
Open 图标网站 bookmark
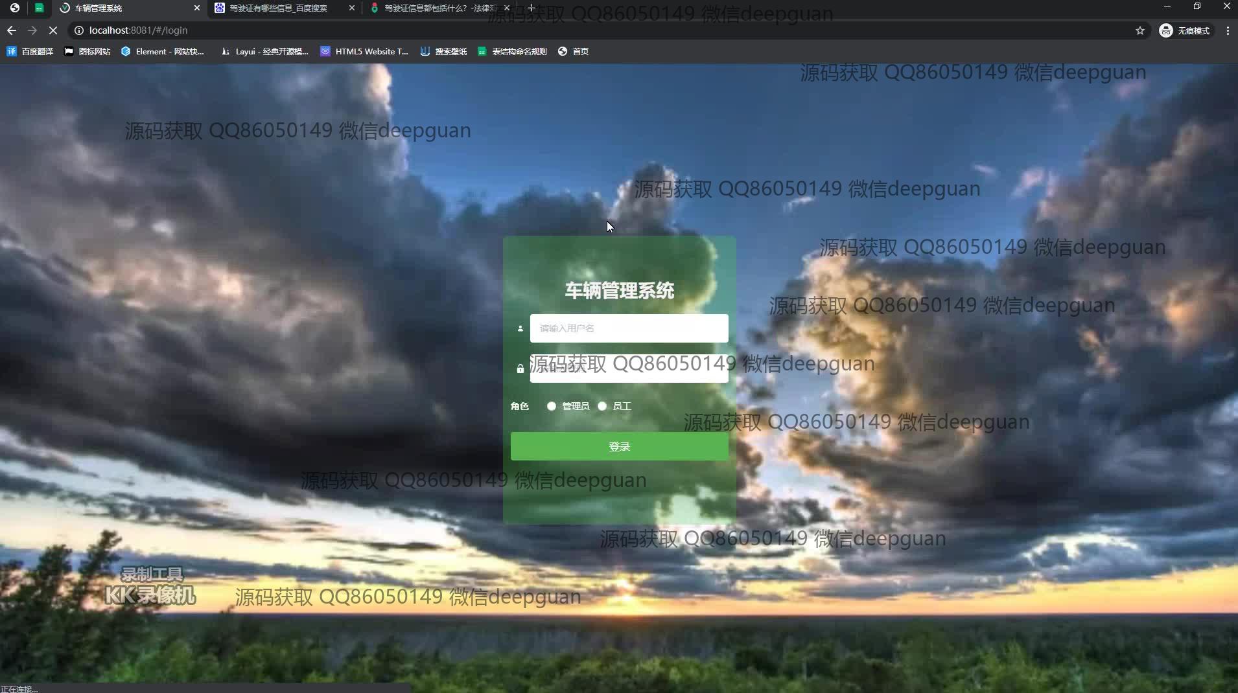[88, 51]
